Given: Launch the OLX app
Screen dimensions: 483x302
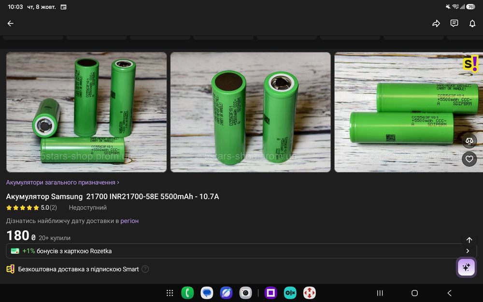Looking at the screenshot, I should click(290, 293).
